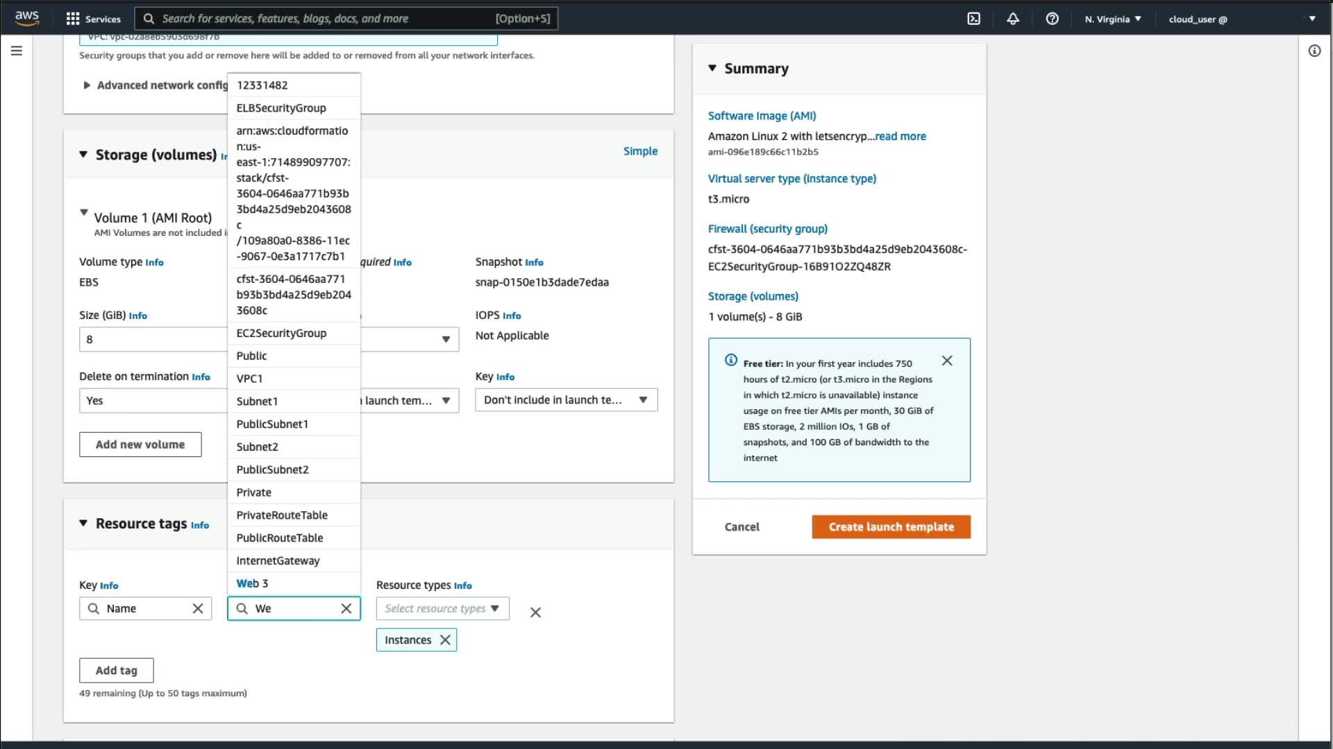Clear the tag value search field
The width and height of the screenshot is (1333, 749).
[x=346, y=608]
